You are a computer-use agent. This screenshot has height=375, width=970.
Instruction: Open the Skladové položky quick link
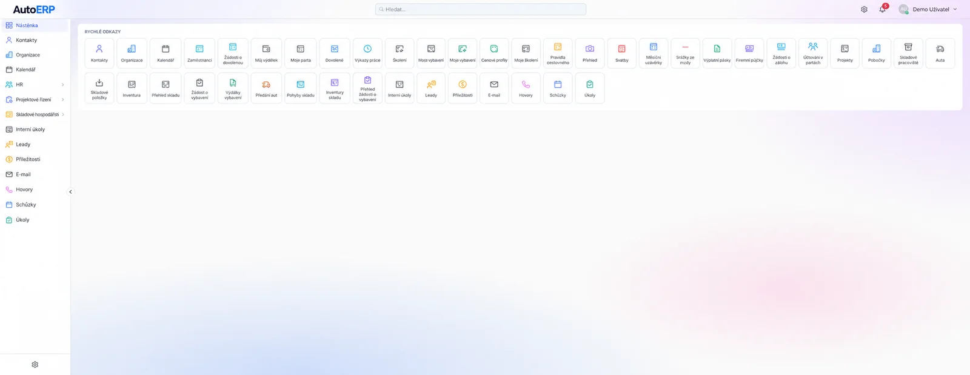(x=99, y=88)
